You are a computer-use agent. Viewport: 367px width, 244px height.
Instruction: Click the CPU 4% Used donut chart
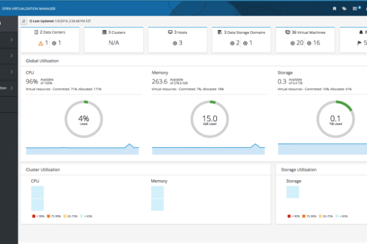pyautogui.click(x=83, y=119)
